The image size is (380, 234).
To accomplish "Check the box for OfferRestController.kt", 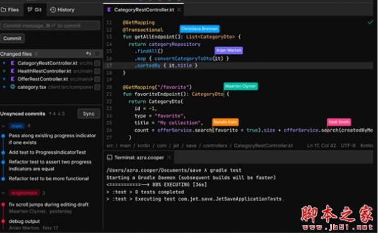I will 97,79.
